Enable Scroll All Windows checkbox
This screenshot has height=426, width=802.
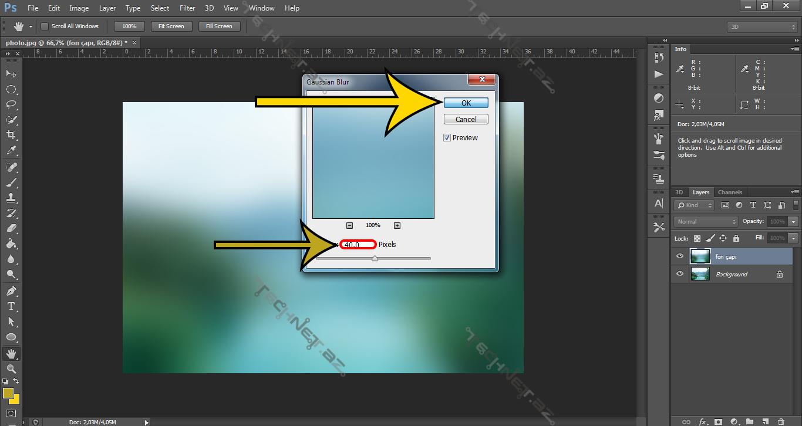point(45,26)
